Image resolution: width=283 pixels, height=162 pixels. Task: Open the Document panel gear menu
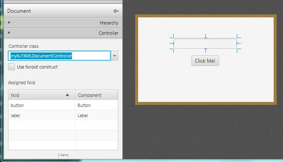coord(116,11)
